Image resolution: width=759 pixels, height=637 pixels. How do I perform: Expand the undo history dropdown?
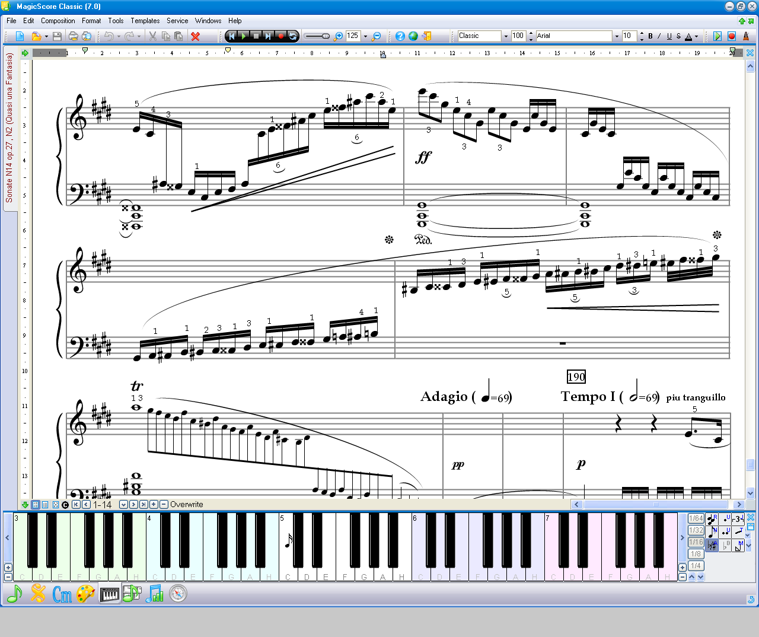(x=119, y=36)
